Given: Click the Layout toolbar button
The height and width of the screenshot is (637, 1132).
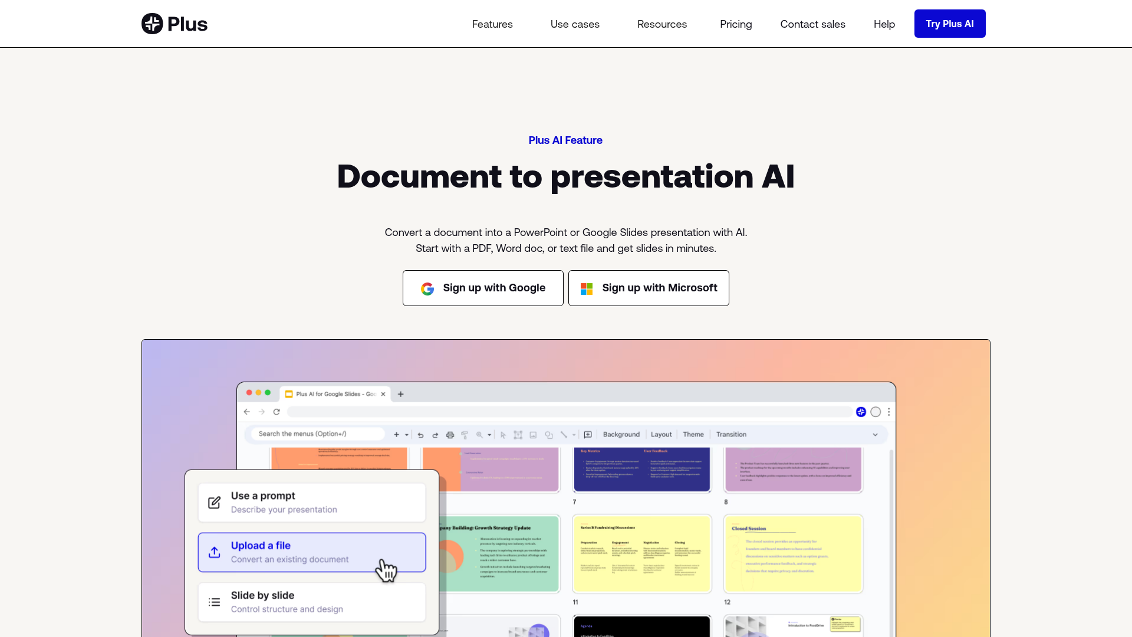Looking at the screenshot, I should pos(661,435).
